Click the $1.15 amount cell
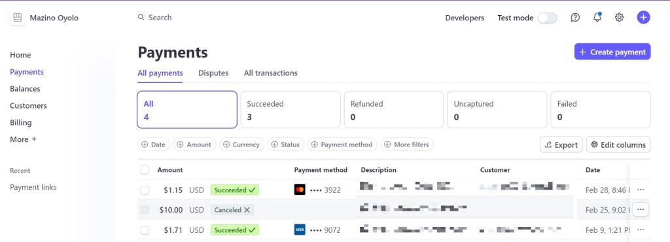This screenshot has width=670, height=242. (173, 190)
